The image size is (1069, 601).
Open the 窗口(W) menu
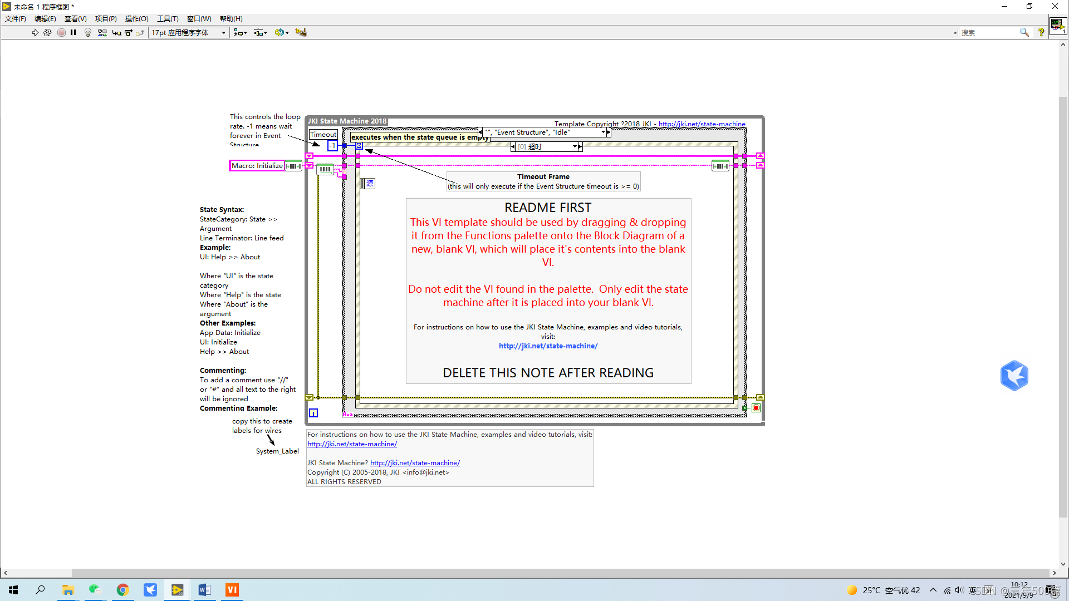(x=199, y=19)
